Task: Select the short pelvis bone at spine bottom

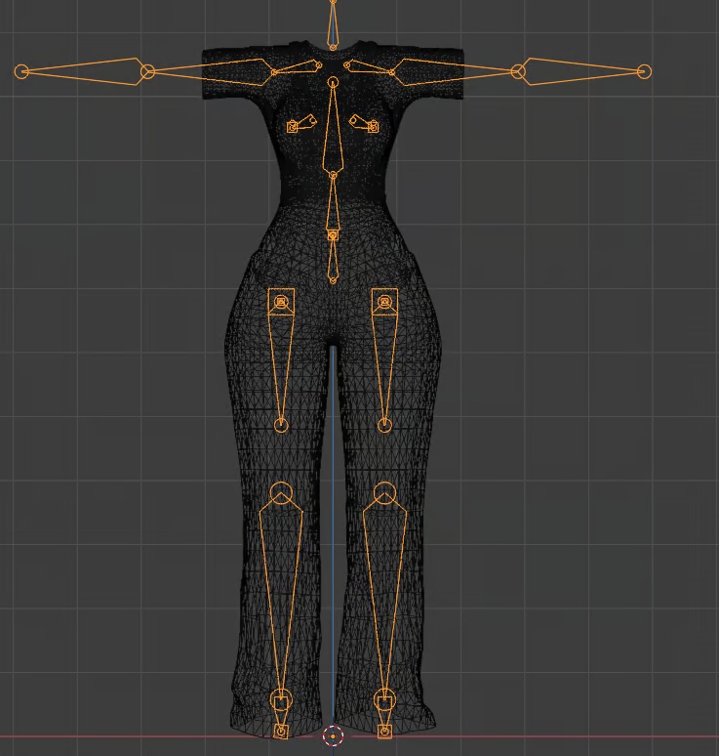Action: point(333,258)
